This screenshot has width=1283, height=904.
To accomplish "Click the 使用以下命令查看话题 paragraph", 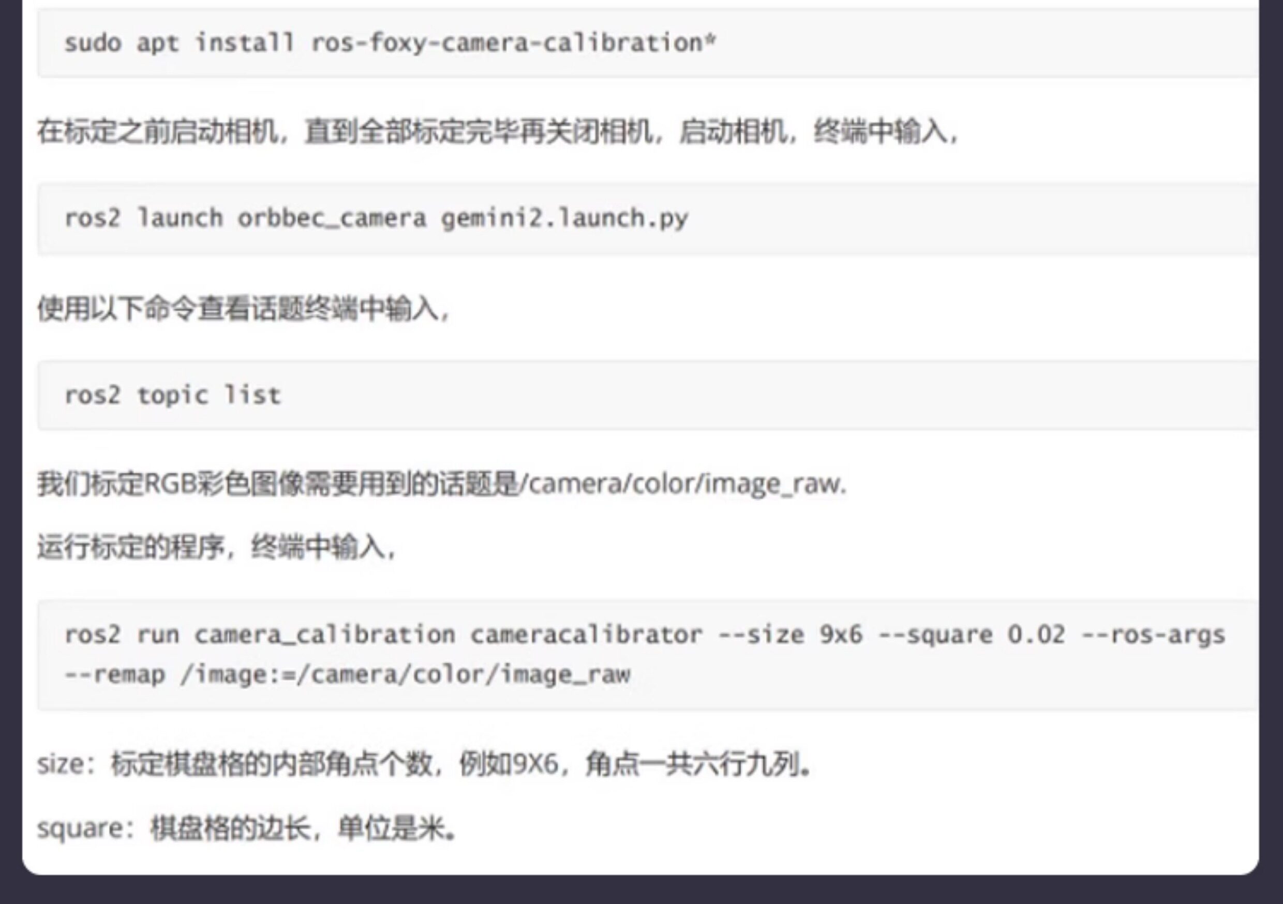I will pyautogui.click(x=243, y=308).
